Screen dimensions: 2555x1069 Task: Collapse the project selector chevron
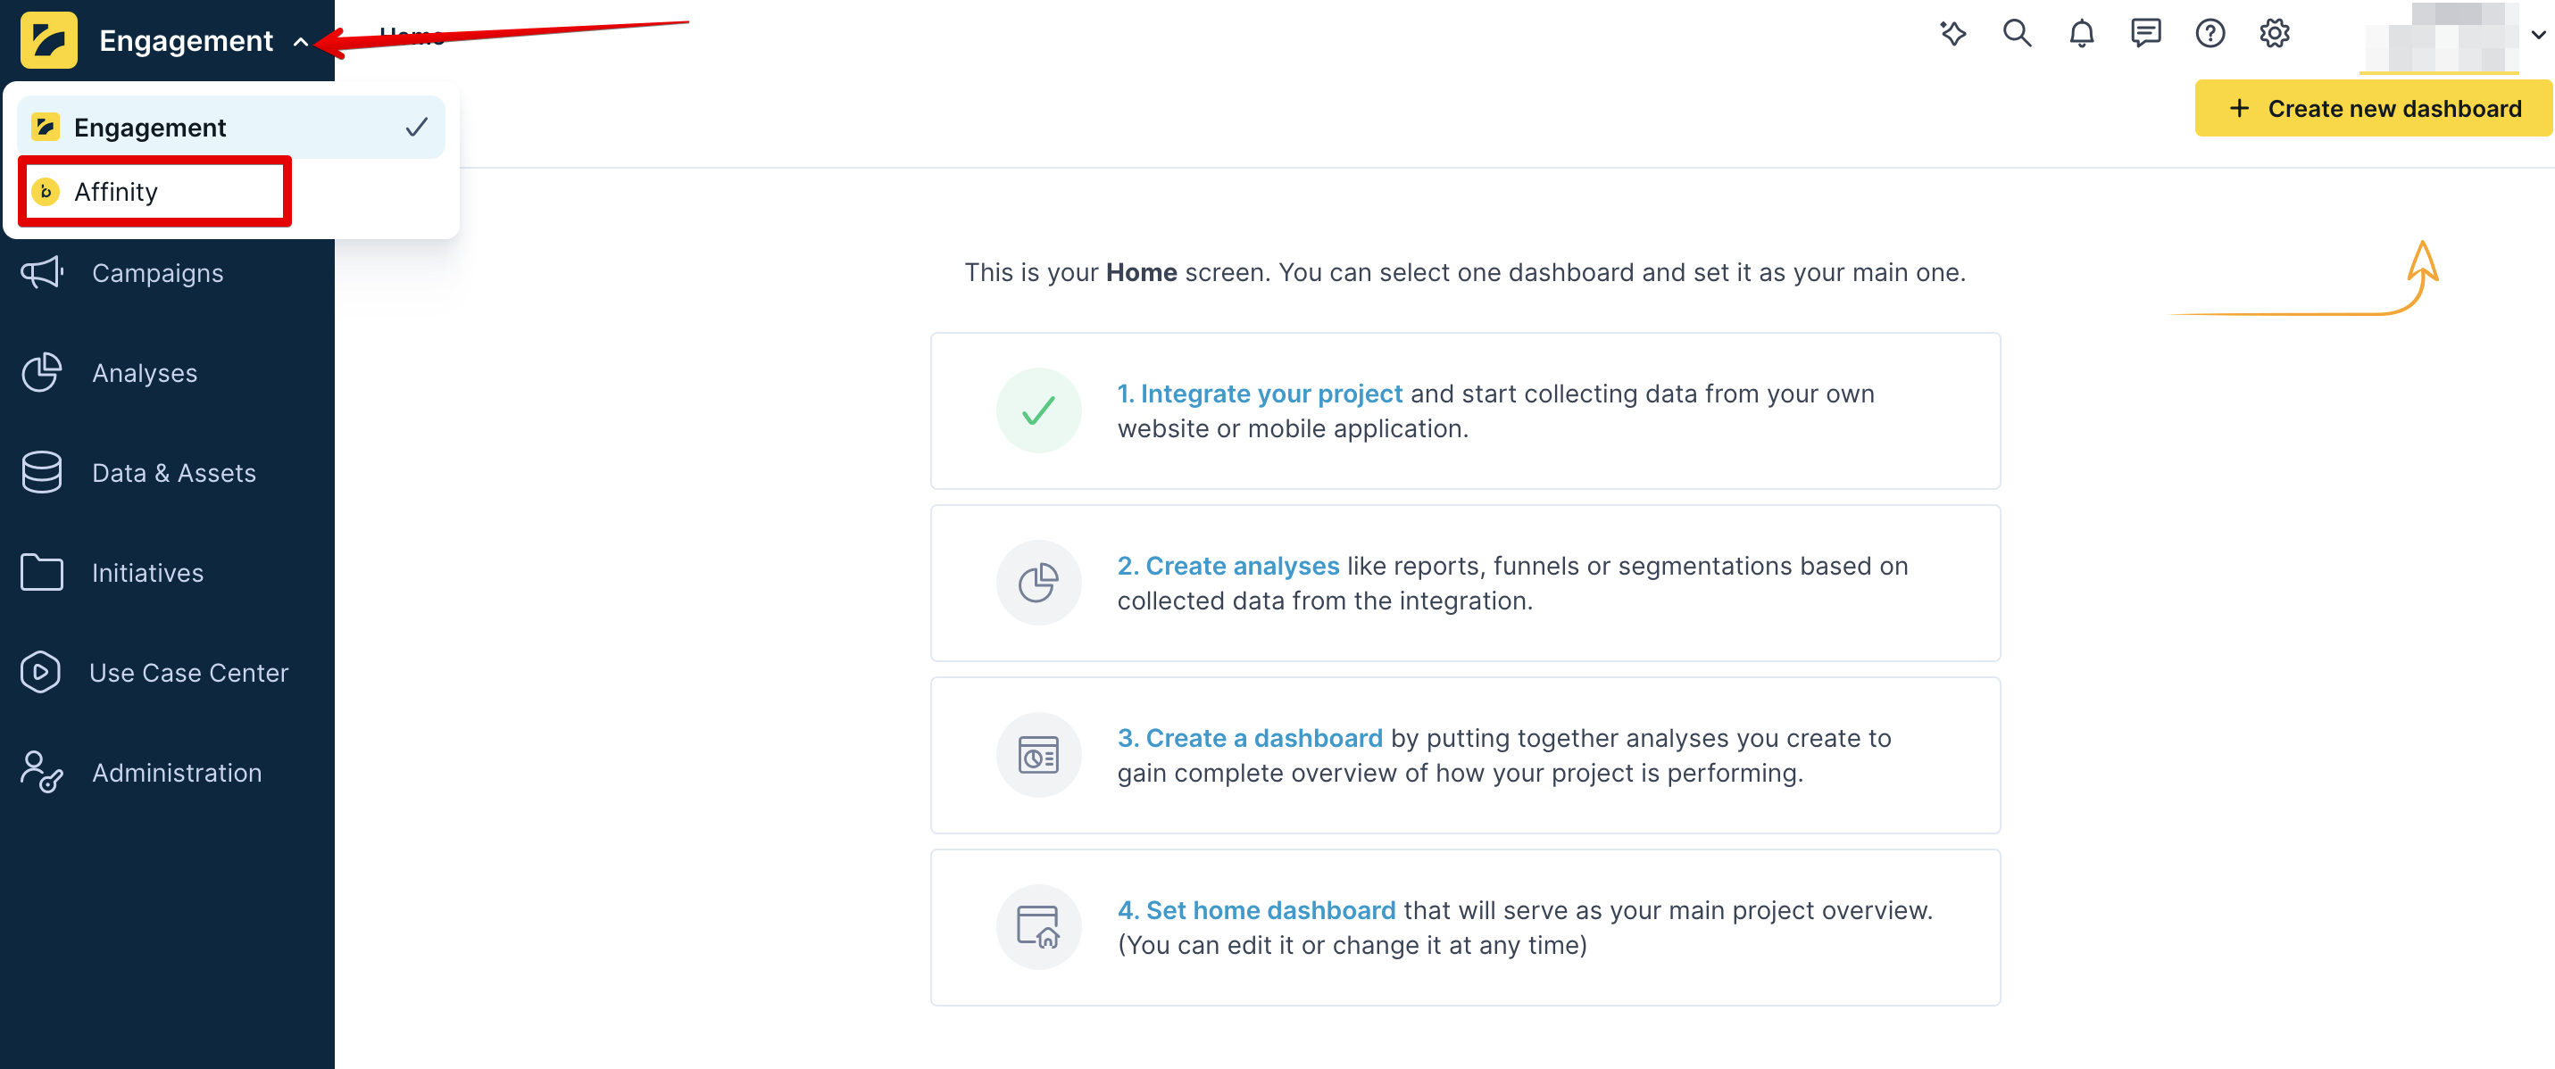click(303, 44)
